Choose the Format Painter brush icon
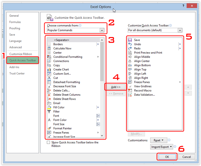Image resolution: width=201 pixels, height=166 pixels. pos(49,128)
